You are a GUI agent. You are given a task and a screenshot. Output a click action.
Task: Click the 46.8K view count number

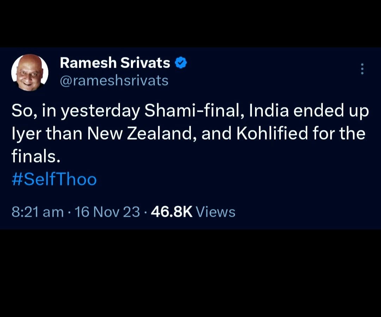tap(171, 212)
